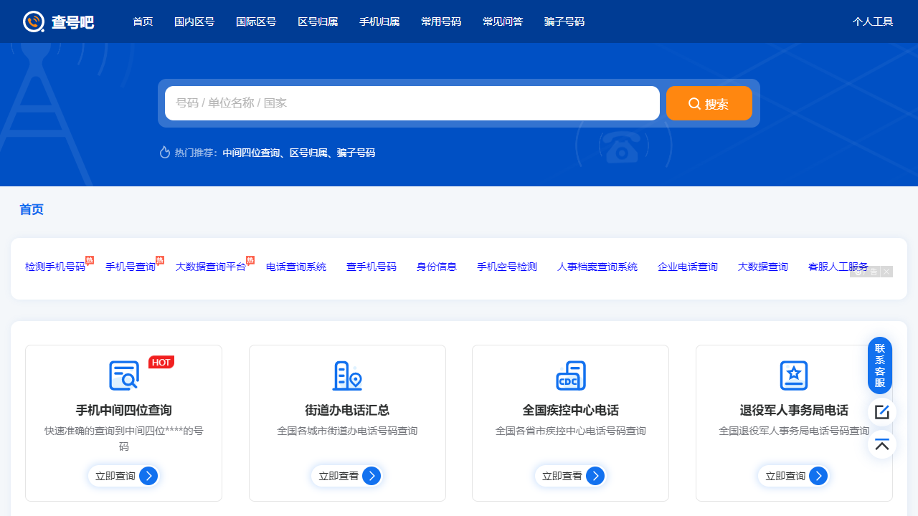Click the building icon on 街道办电话汇总 card
918x516 pixels.
[x=347, y=375]
